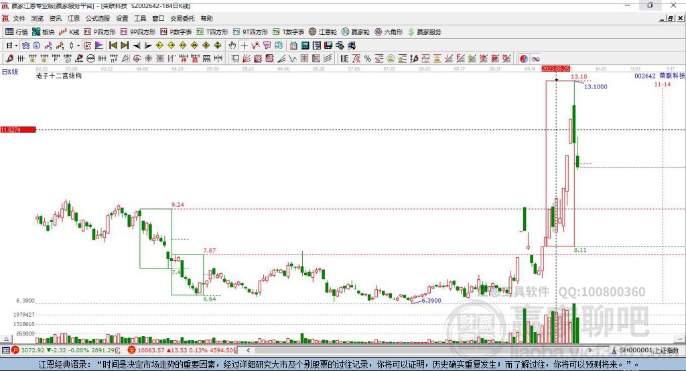Toggle the crosshair cursor tool
Screen dimensions: 686x371
[x=244, y=46]
